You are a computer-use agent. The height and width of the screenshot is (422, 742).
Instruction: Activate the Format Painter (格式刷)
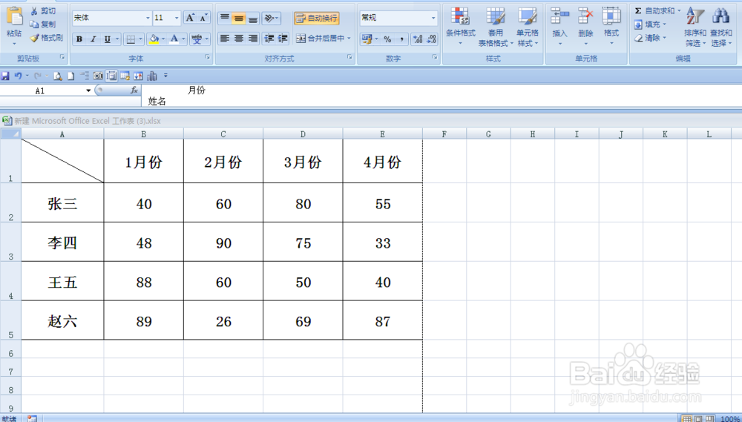46,38
